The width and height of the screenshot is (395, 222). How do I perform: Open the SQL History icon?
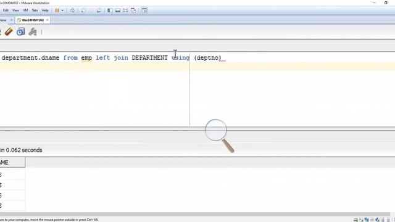click(20, 31)
